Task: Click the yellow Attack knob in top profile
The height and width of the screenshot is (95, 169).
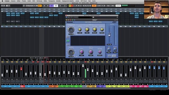Action: [x=80, y=29]
